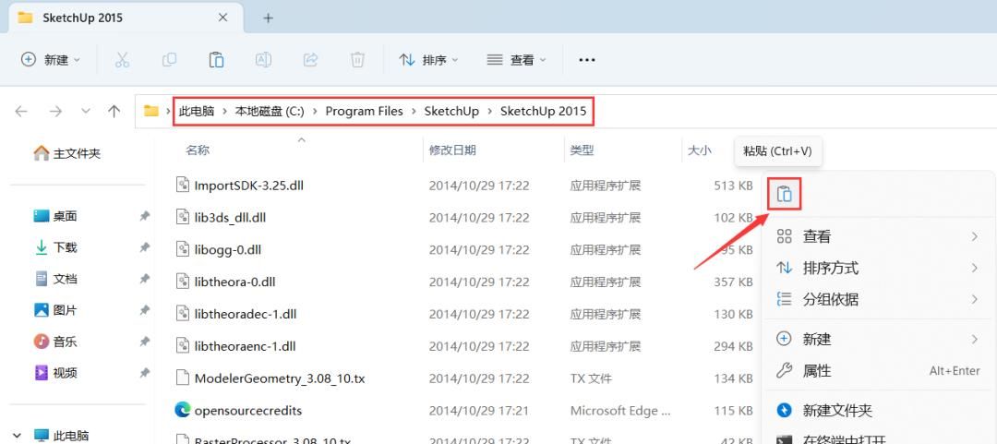This screenshot has width=997, height=444.
Task: Unpin 视频 using its pin icon
Action: pyautogui.click(x=144, y=373)
